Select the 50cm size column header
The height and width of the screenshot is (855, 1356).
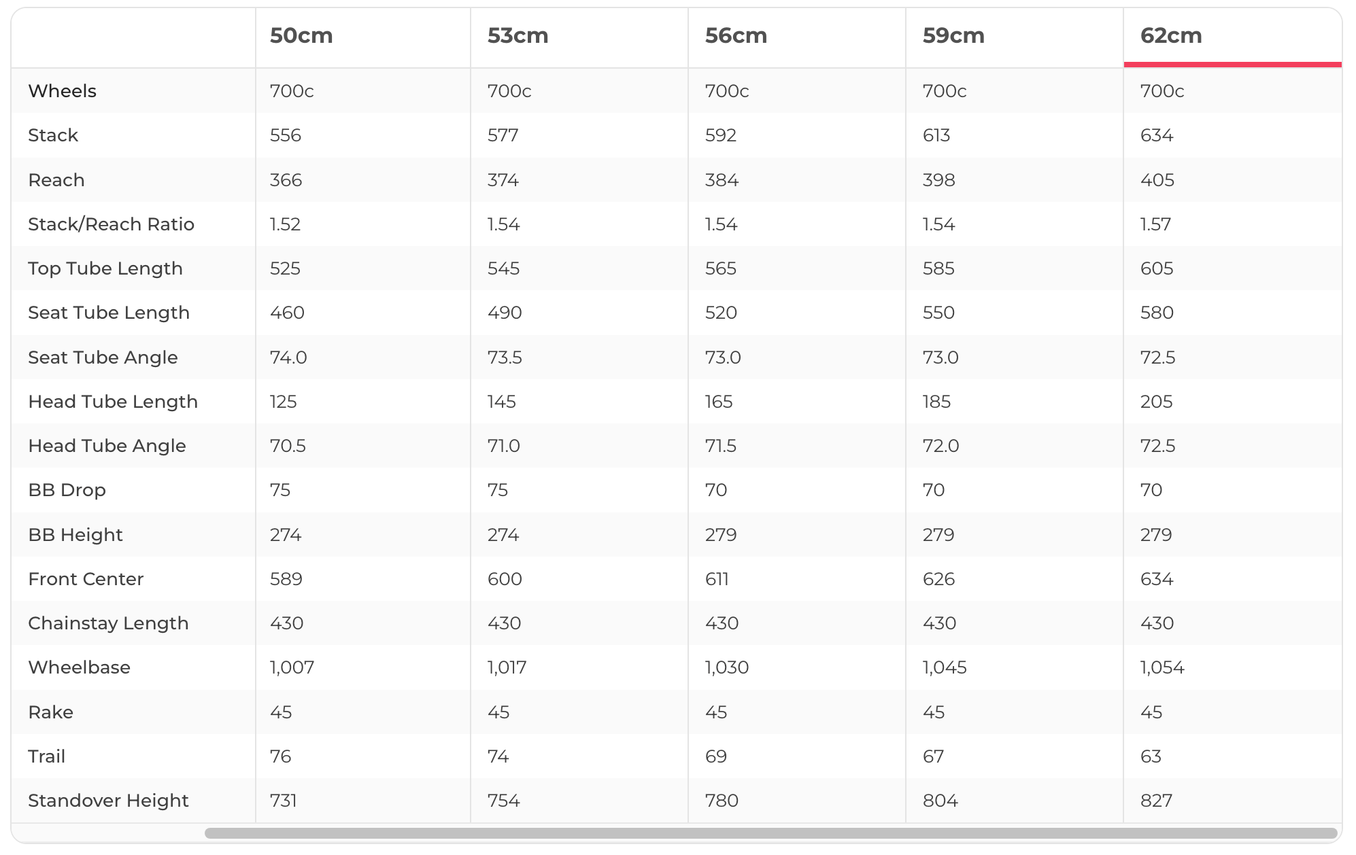(301, 36)
